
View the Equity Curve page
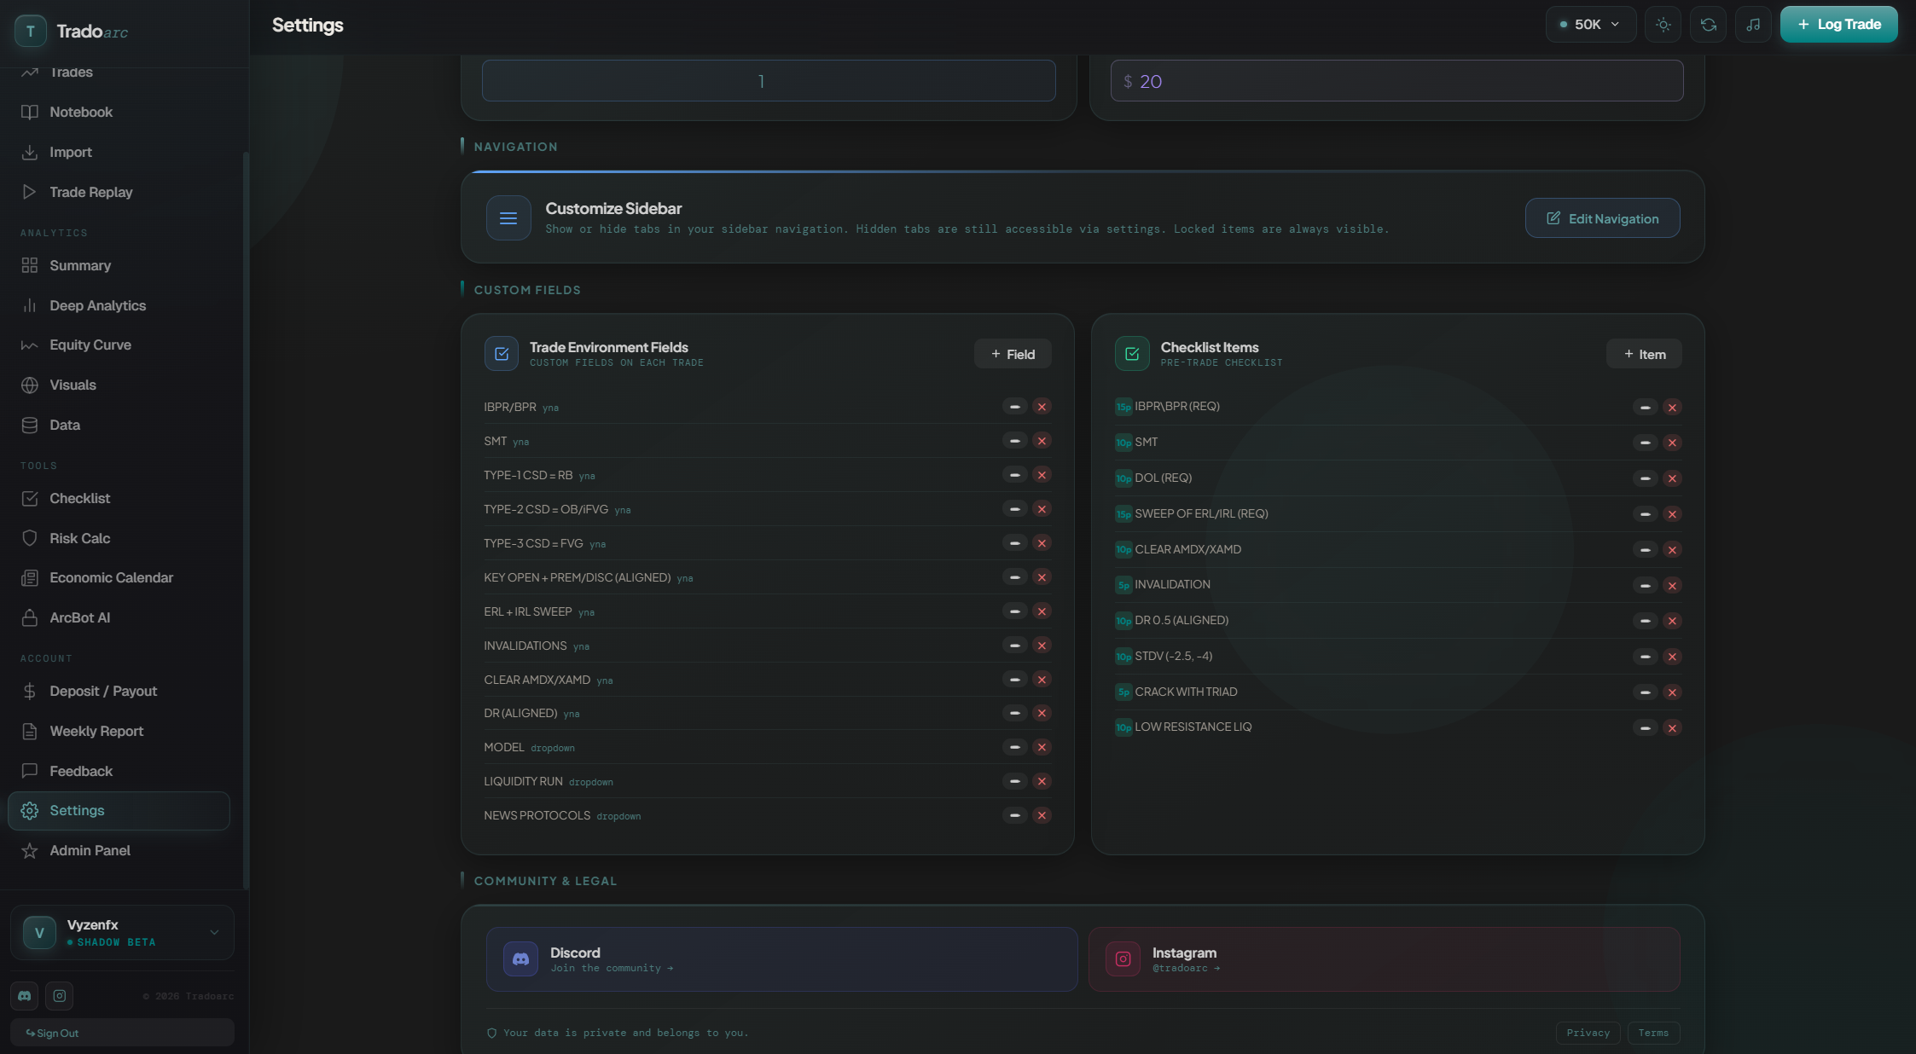pyautogui.click(x=119, y=345)
